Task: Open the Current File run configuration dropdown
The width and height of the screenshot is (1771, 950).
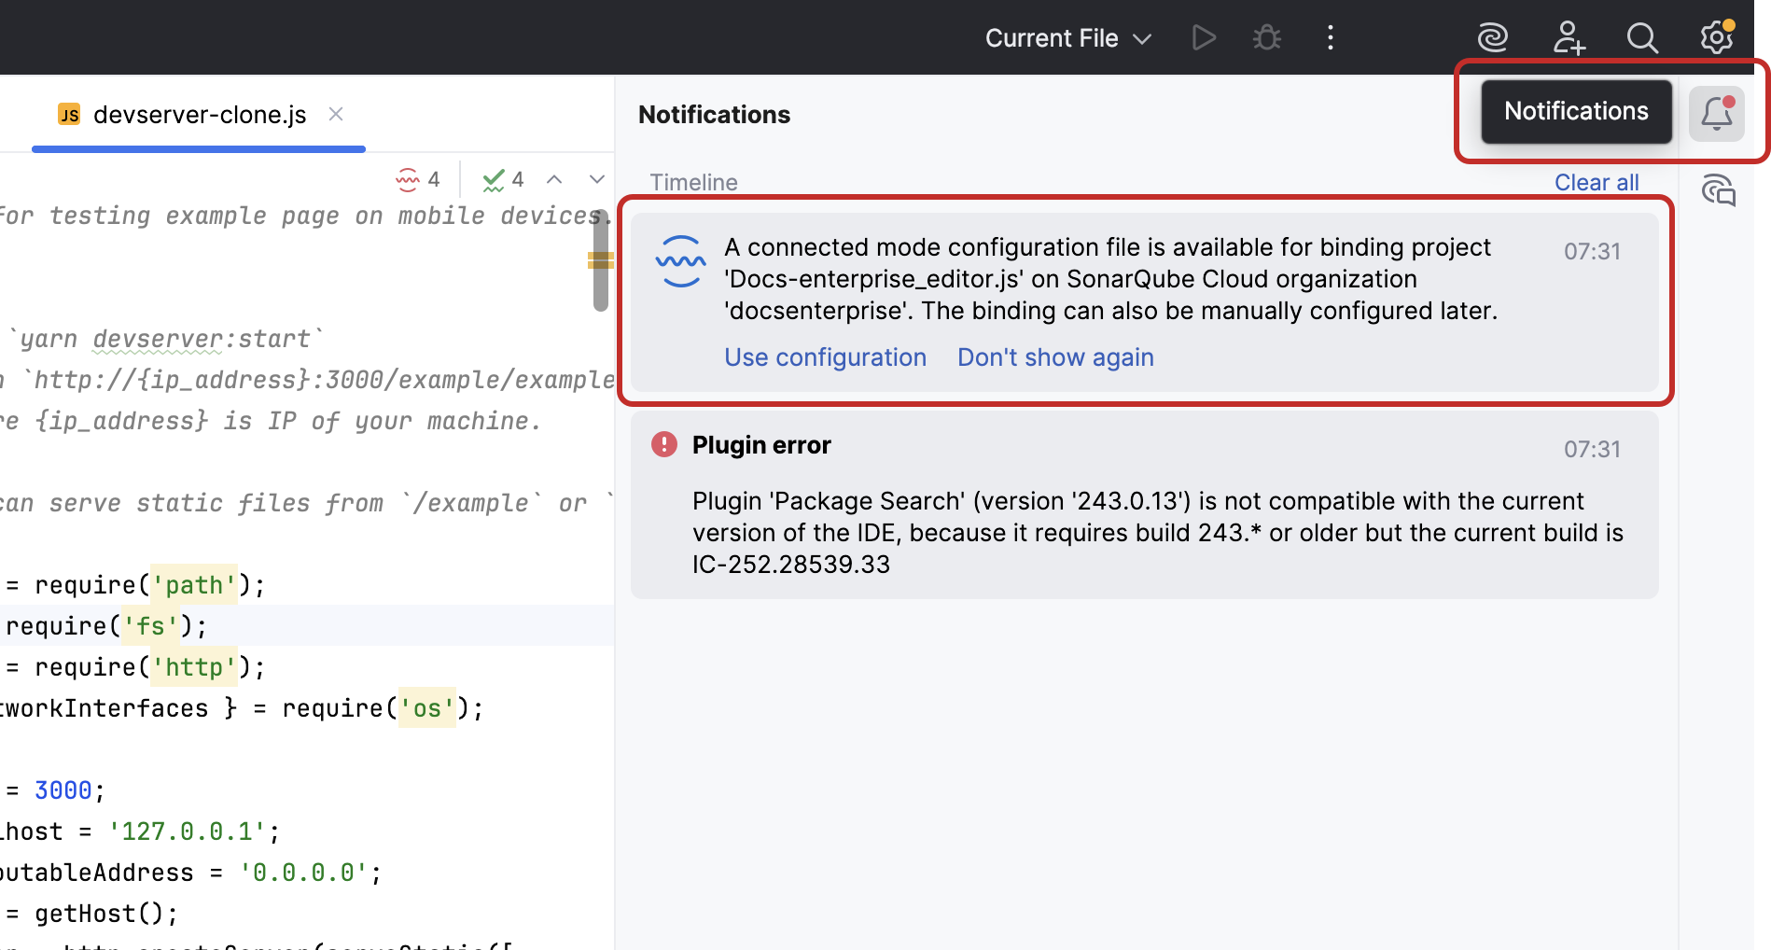Action: (1067, 37)
